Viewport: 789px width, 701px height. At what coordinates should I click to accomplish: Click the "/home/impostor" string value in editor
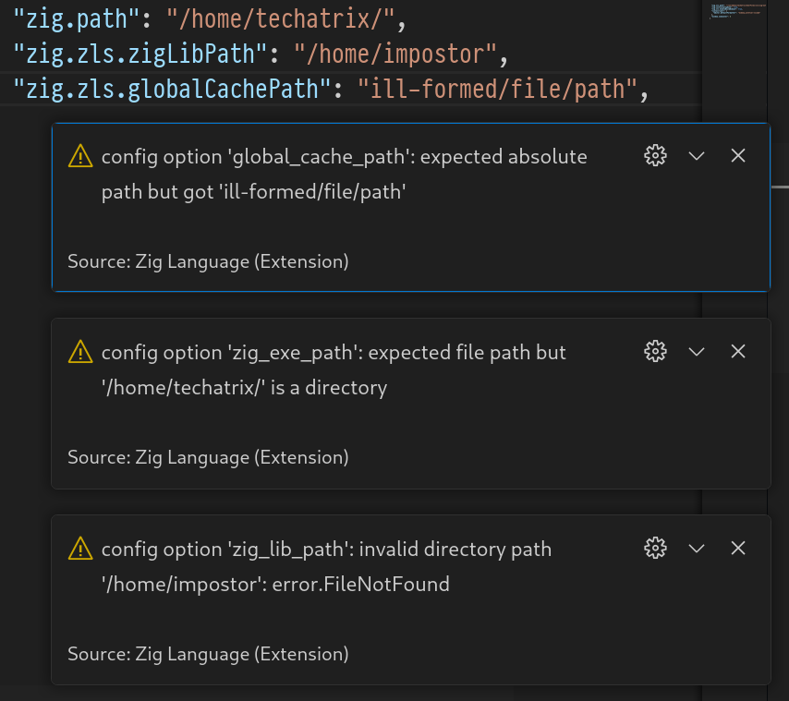(395, 54)
